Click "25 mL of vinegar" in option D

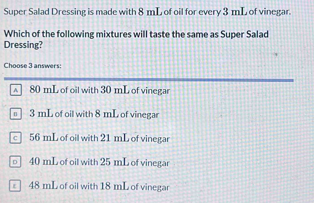pos(135,163)
